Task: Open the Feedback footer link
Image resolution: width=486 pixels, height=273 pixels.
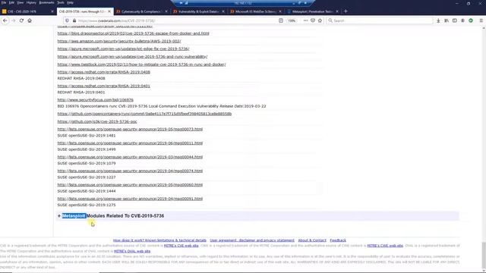Action: click(x=338, y=240)
